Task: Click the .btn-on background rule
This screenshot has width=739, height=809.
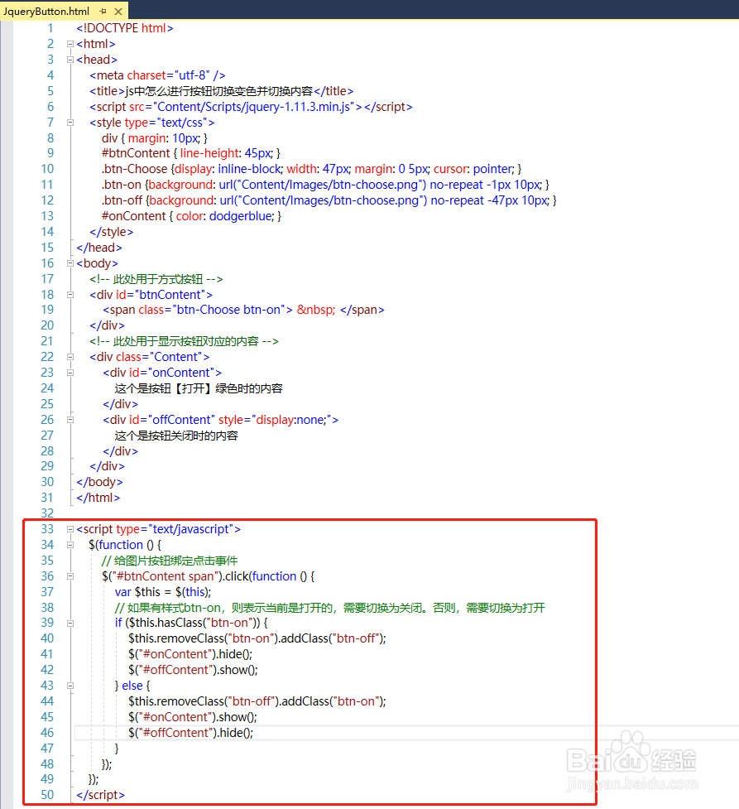Action: click(325, 185)
